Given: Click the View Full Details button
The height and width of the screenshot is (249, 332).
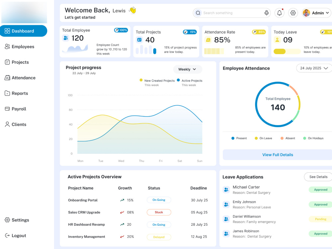Looking at the screenshot, I should (278, 155).
